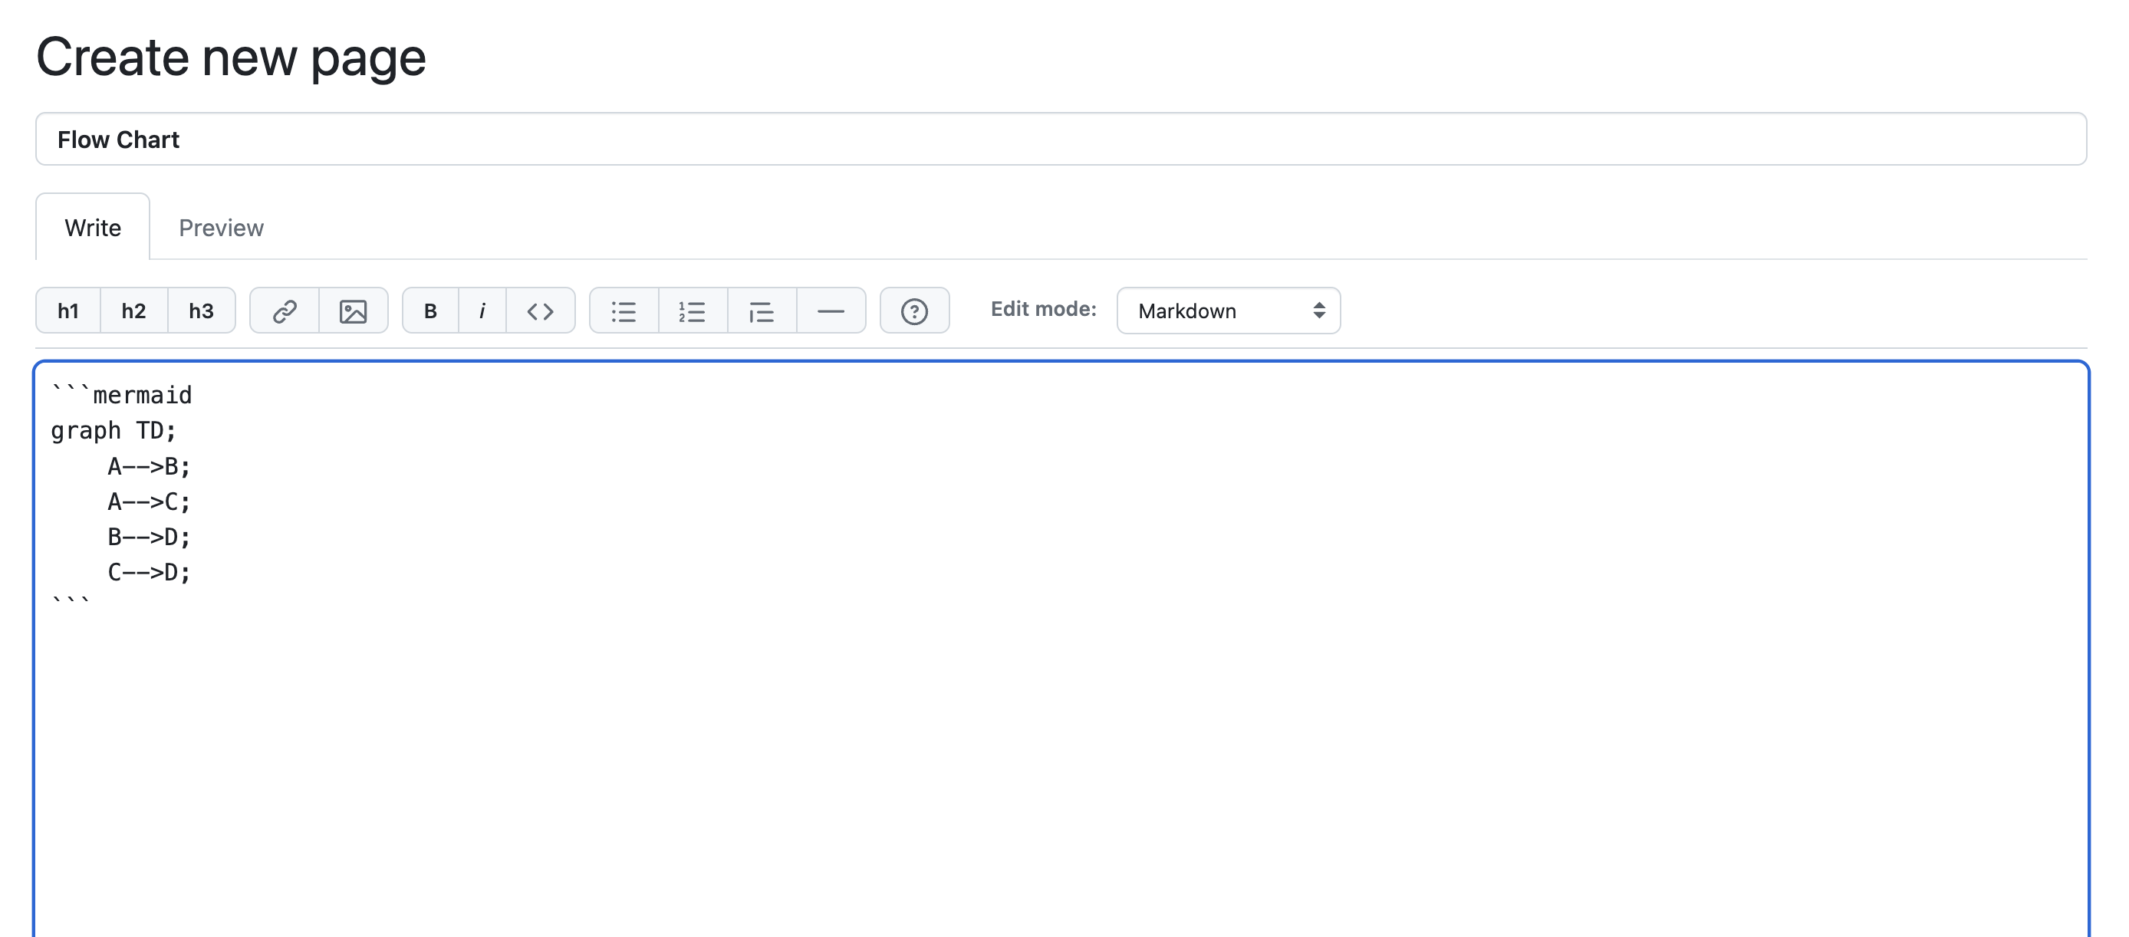The image size is (2129, 937).
Task: Toggle italic formatting with the i button
Action: click(x=482, y=311)
